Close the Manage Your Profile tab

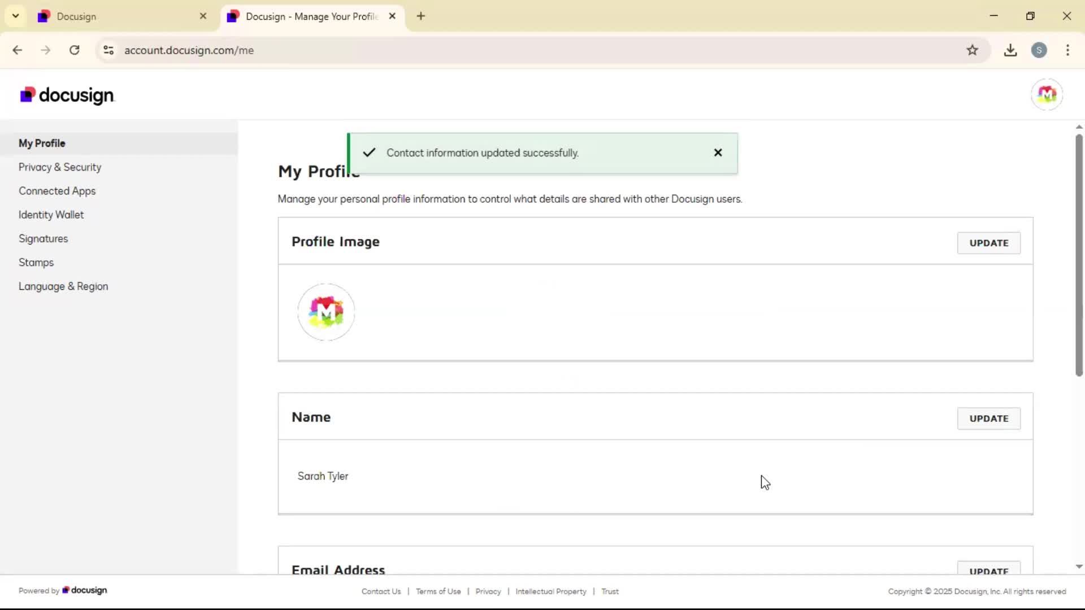tap(392, 16)
